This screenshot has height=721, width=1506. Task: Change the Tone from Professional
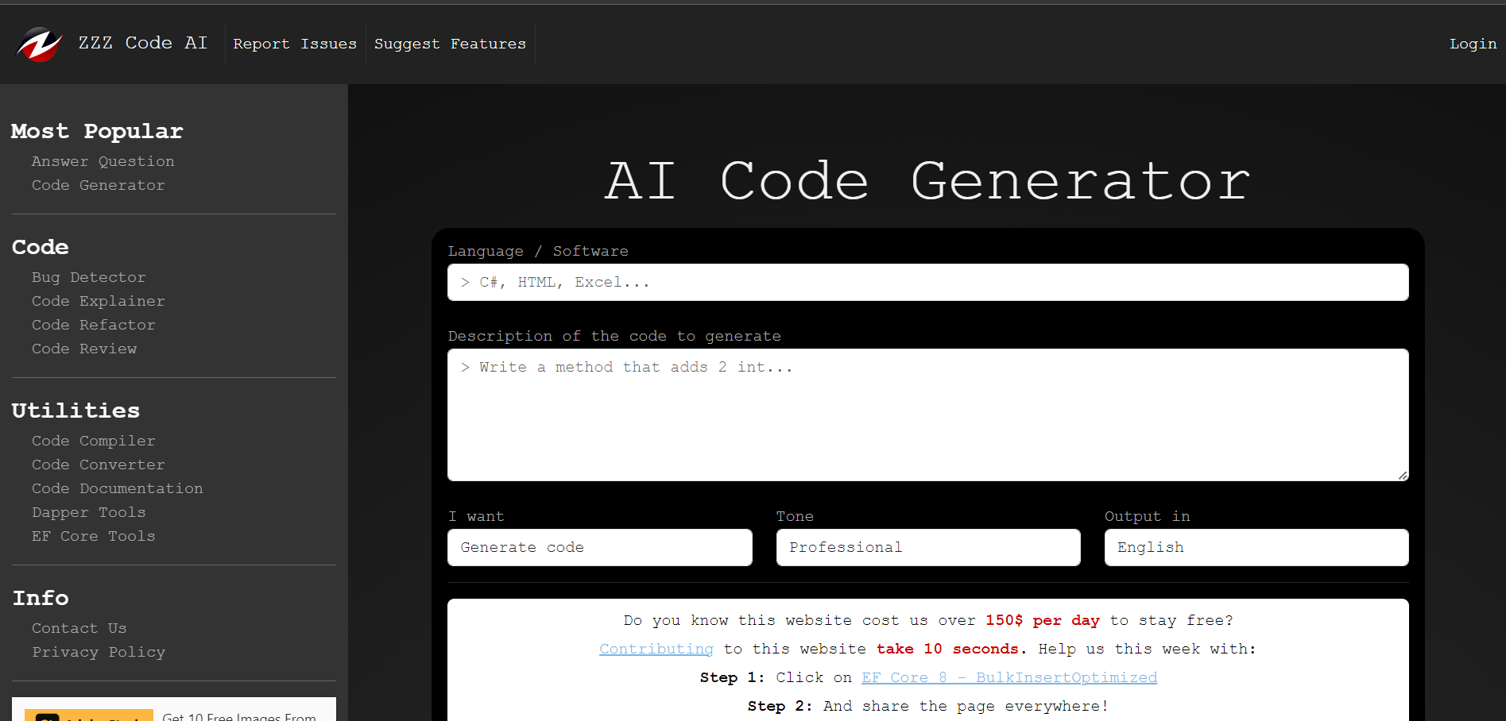coord(927,547)
